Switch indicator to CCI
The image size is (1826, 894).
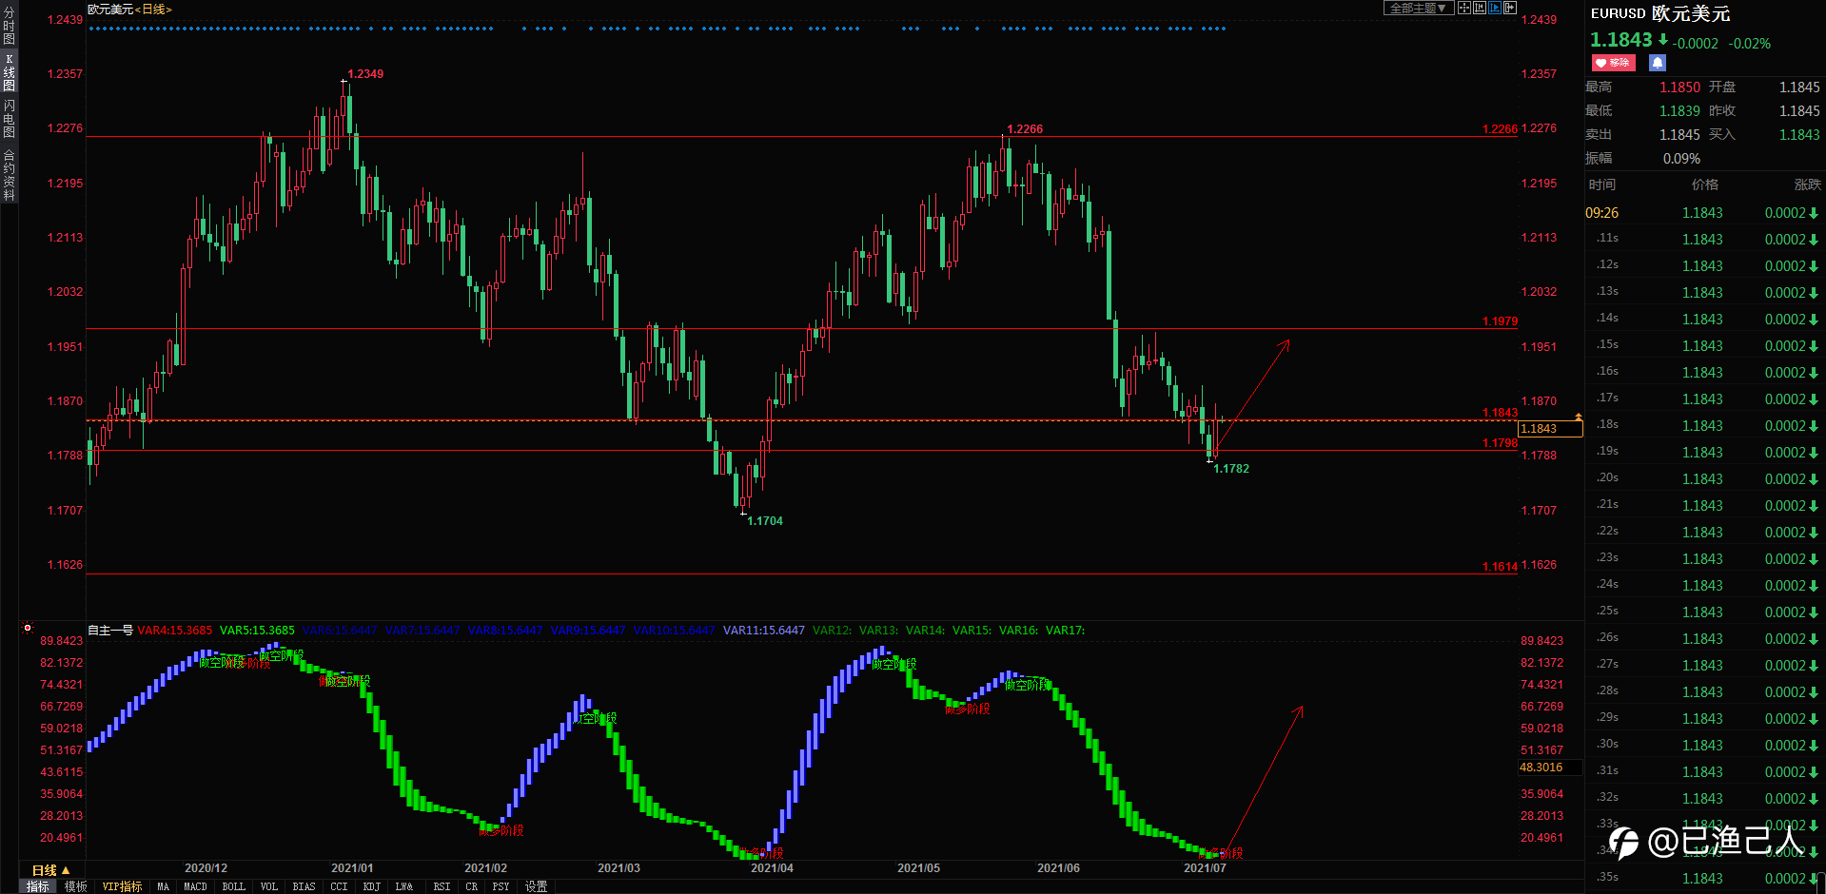pyautogui.click(x=339, y=886)
